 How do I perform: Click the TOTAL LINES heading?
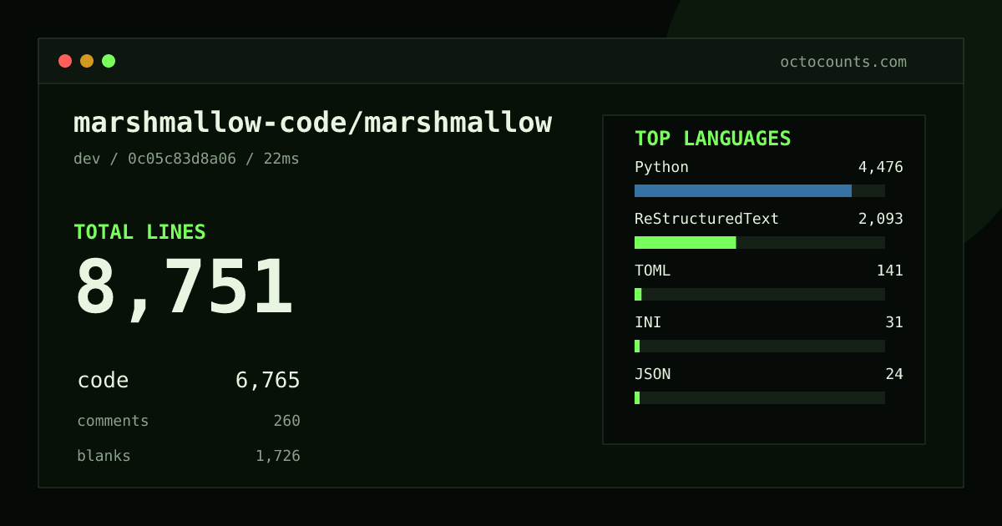pyautogui.click(x=139, y=232)
